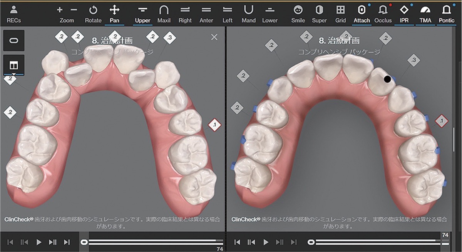Select the Pan tool

pyautogui.click(x=114, y=13)
